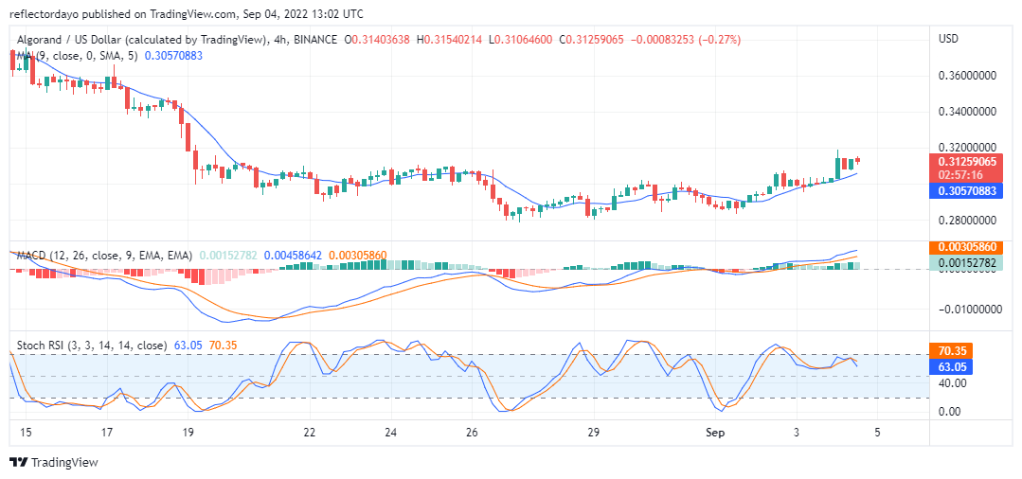Click the Sep month label on the time axis
The width and height of the screenshot is (1022, 479).
(x=716, y=432)
